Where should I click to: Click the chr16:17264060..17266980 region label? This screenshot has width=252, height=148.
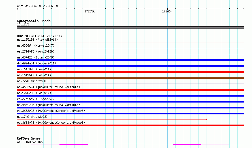37,6
